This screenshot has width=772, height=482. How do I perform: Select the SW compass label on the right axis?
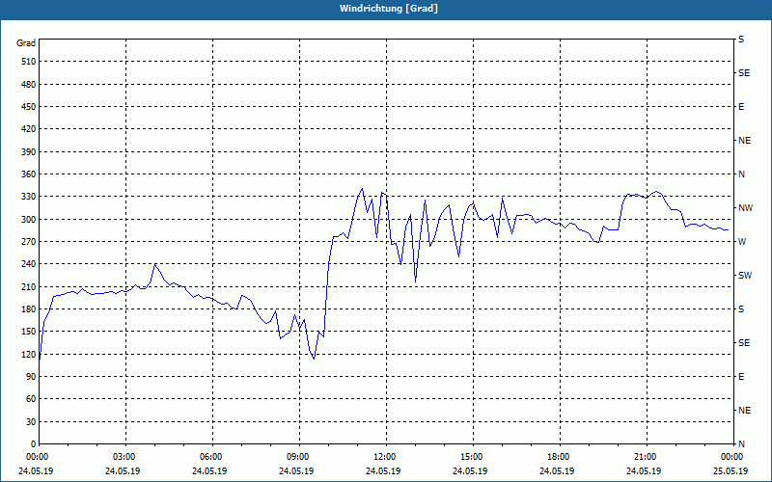pyautogui.click(x=745, y=276)
